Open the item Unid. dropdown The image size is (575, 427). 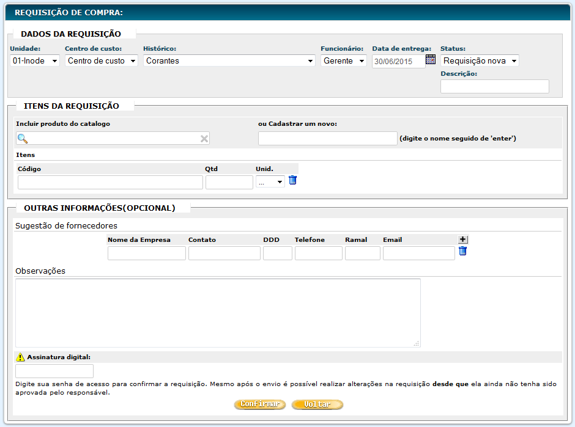coord(270,182)
